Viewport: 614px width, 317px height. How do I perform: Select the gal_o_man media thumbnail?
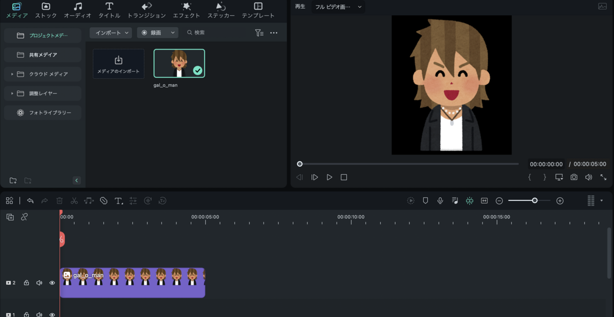tap(179, 63)
